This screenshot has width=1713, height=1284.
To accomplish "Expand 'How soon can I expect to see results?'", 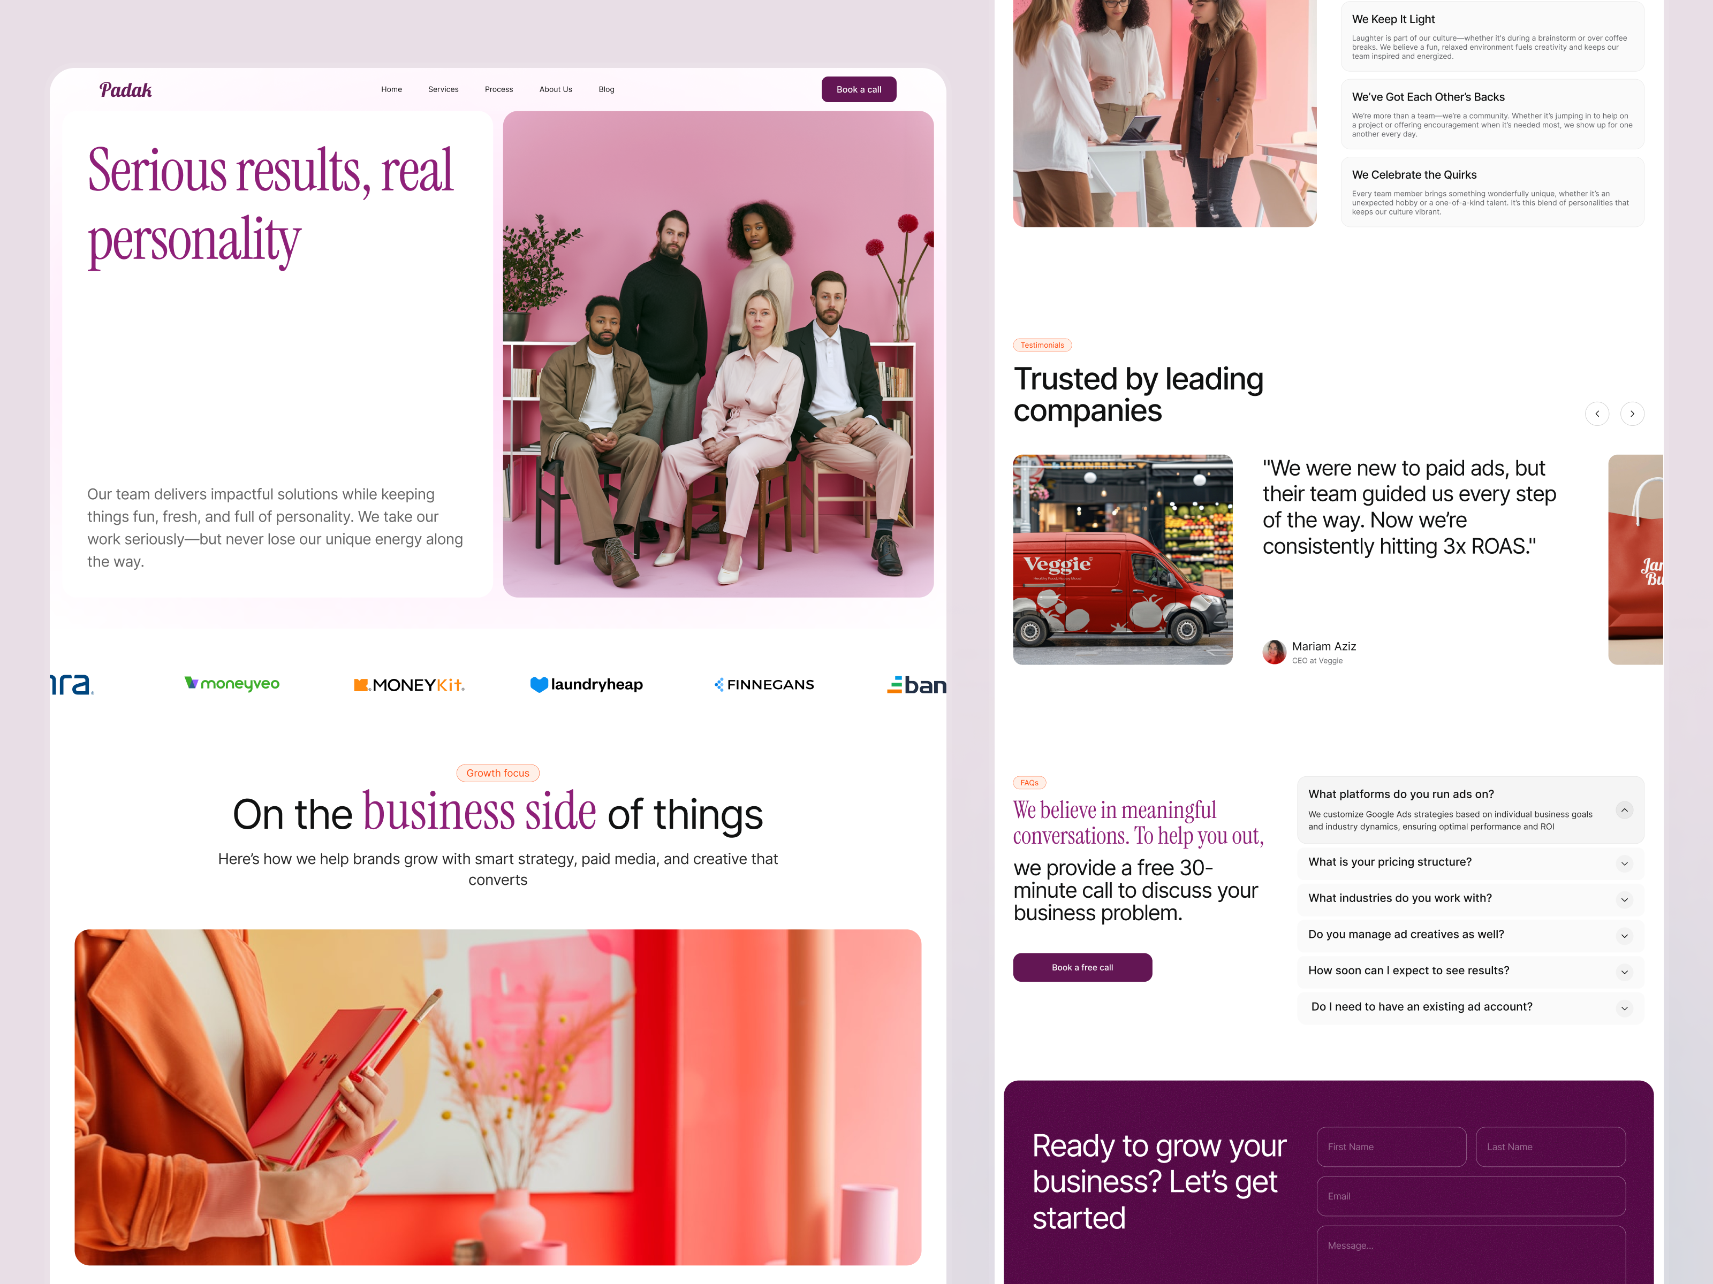I will coord(1470,970).
